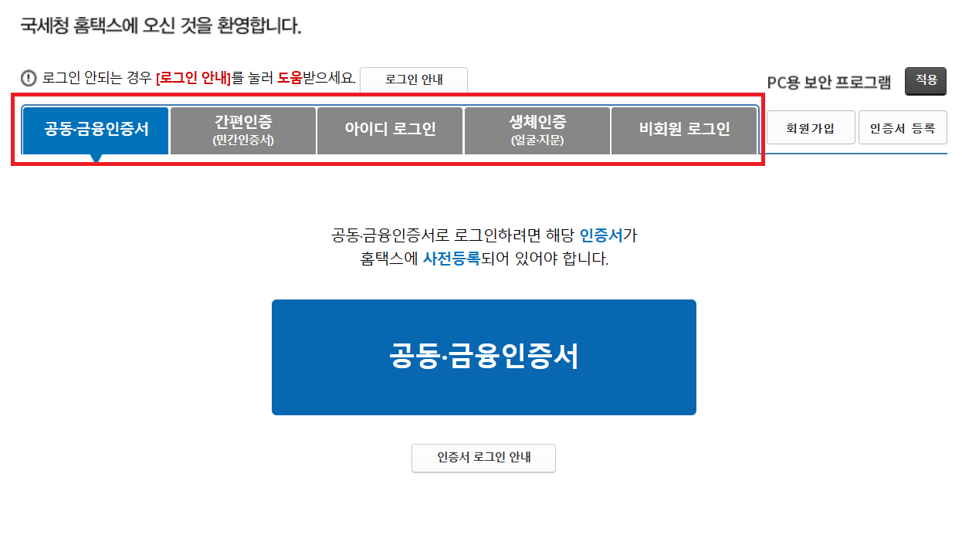Click the red [로그인 안내] text
962x538 pixels.
(x=193, y=78)
